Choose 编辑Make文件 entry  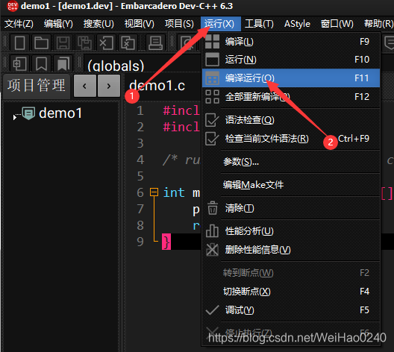291,185
